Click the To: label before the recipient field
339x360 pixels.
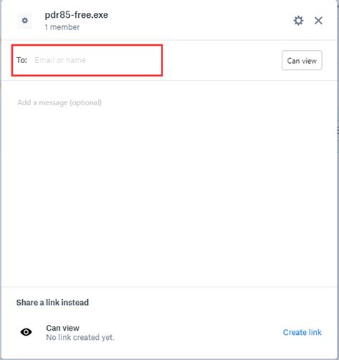coord(21,60)
